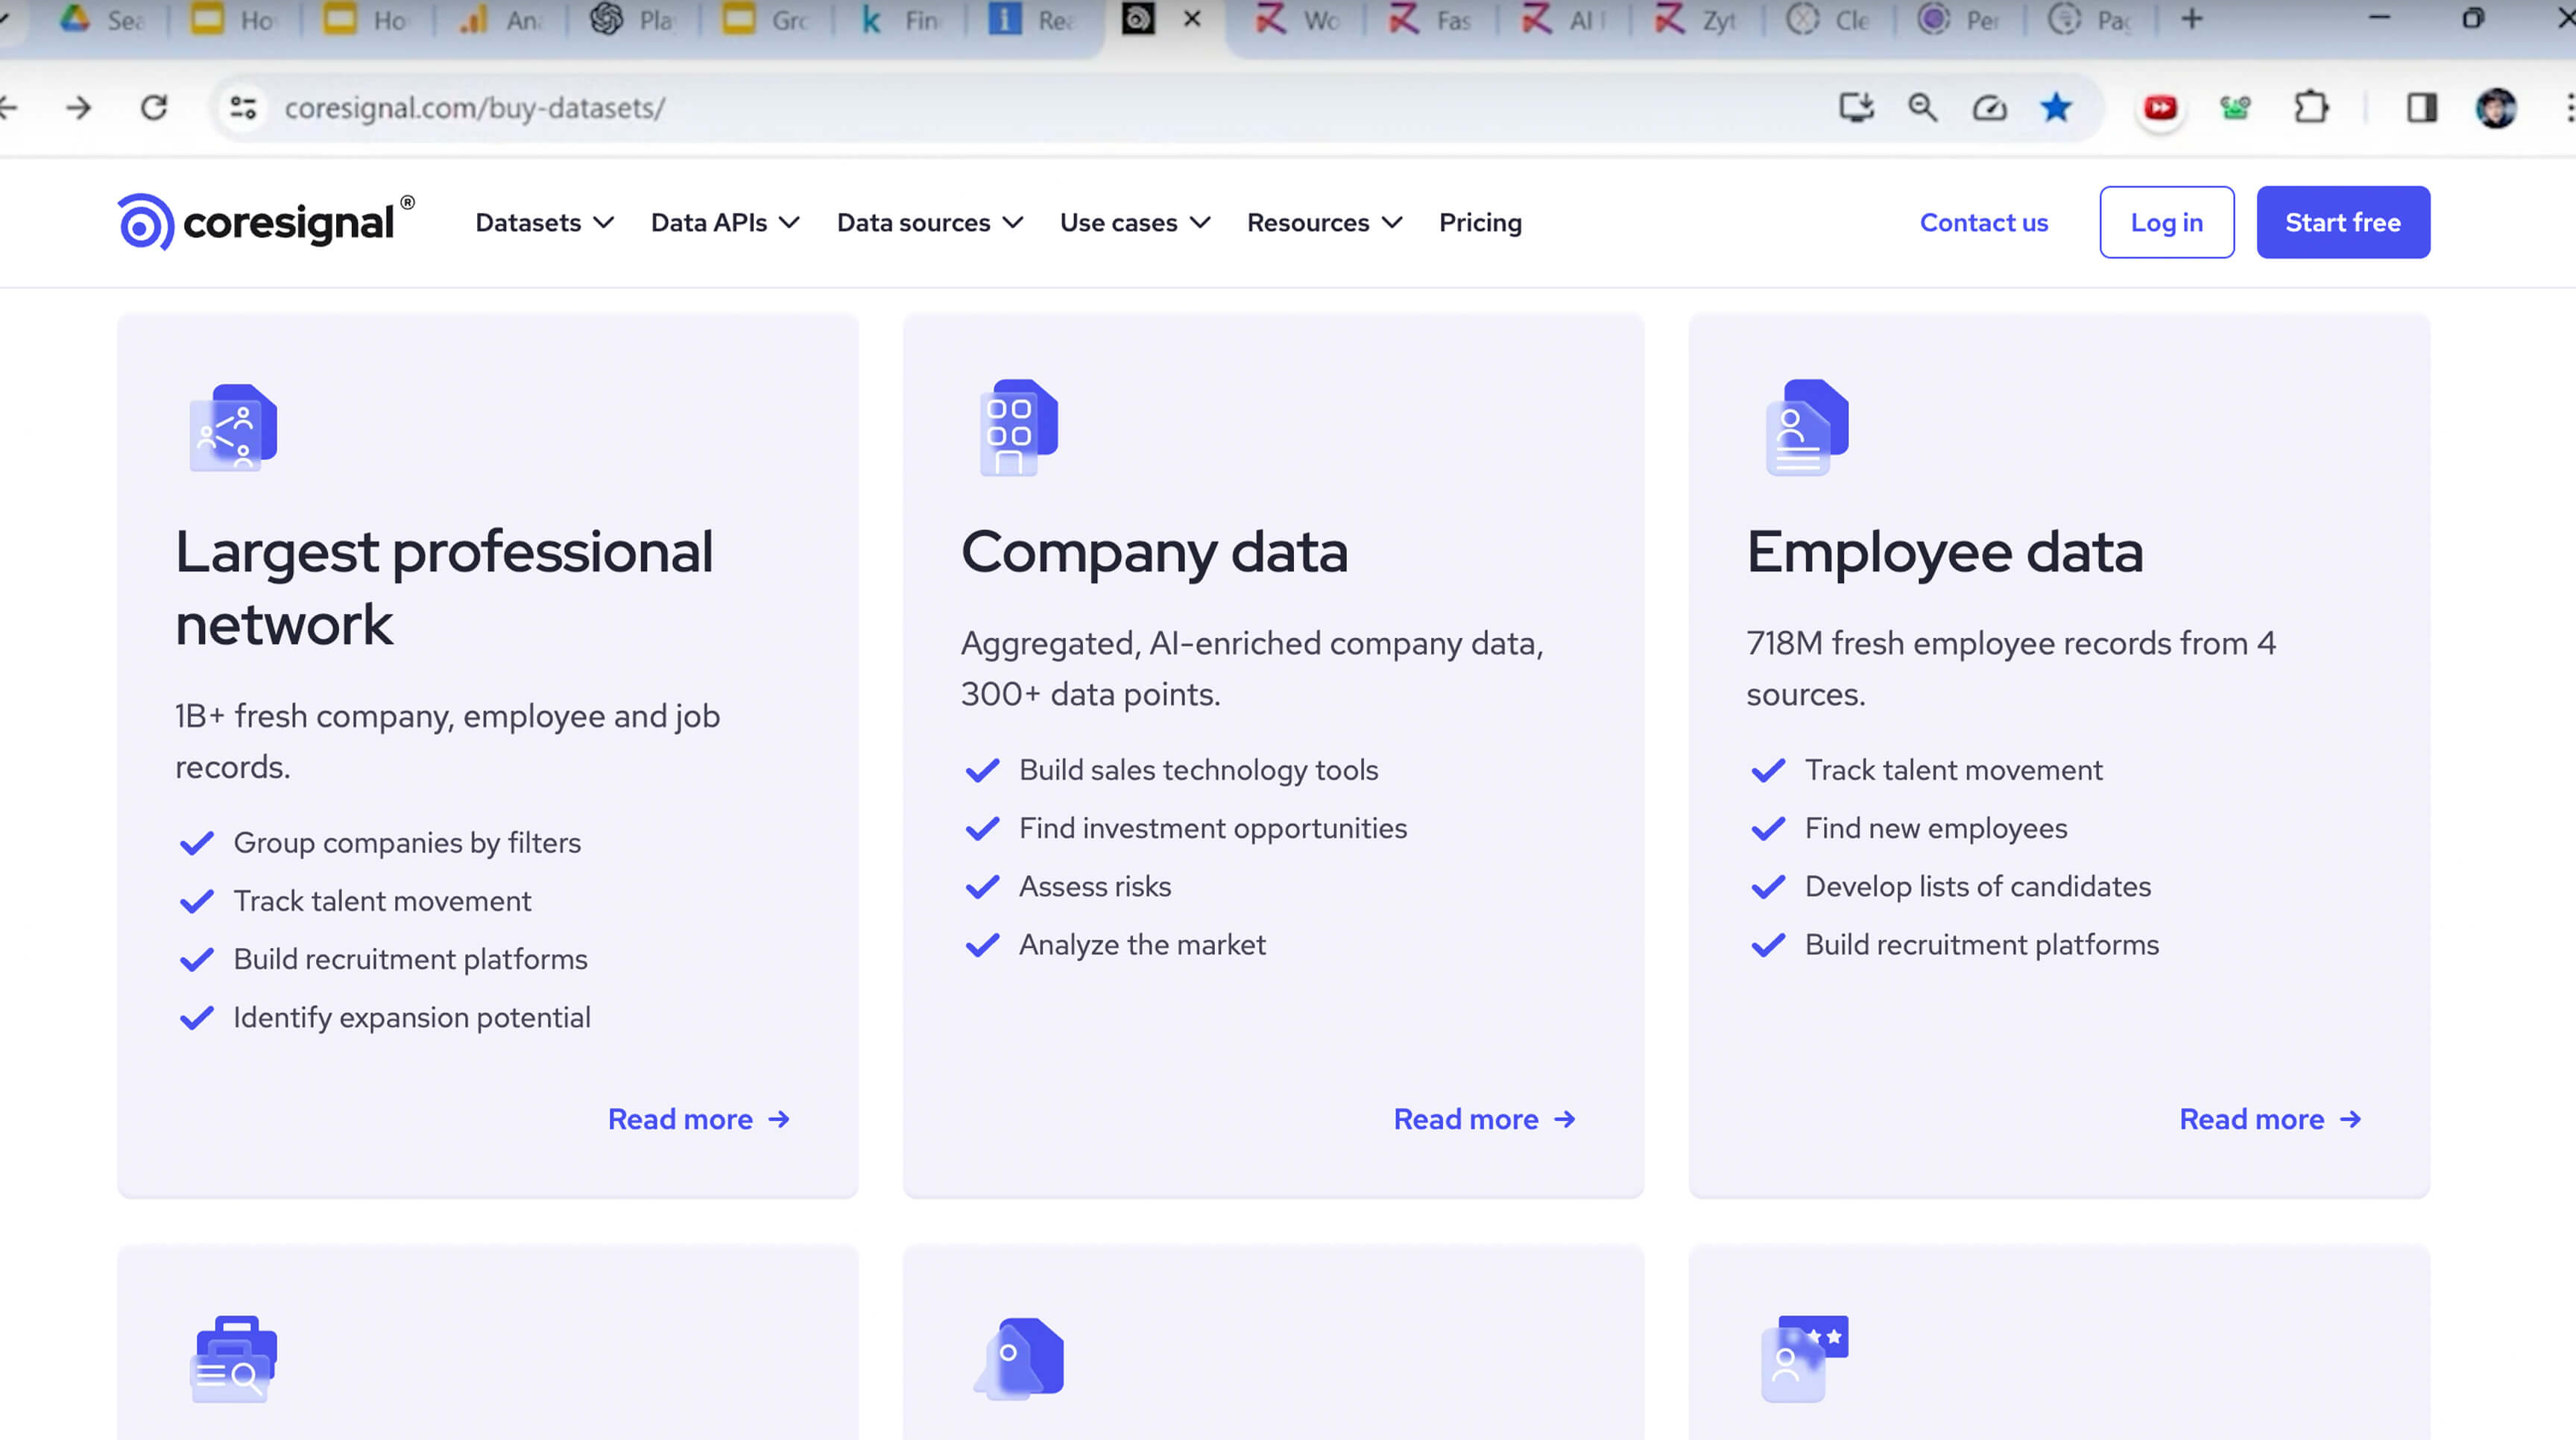Screen dimensions: 2576x1440
Task: Click the Company data building icon
Action: coord(1017,427)
